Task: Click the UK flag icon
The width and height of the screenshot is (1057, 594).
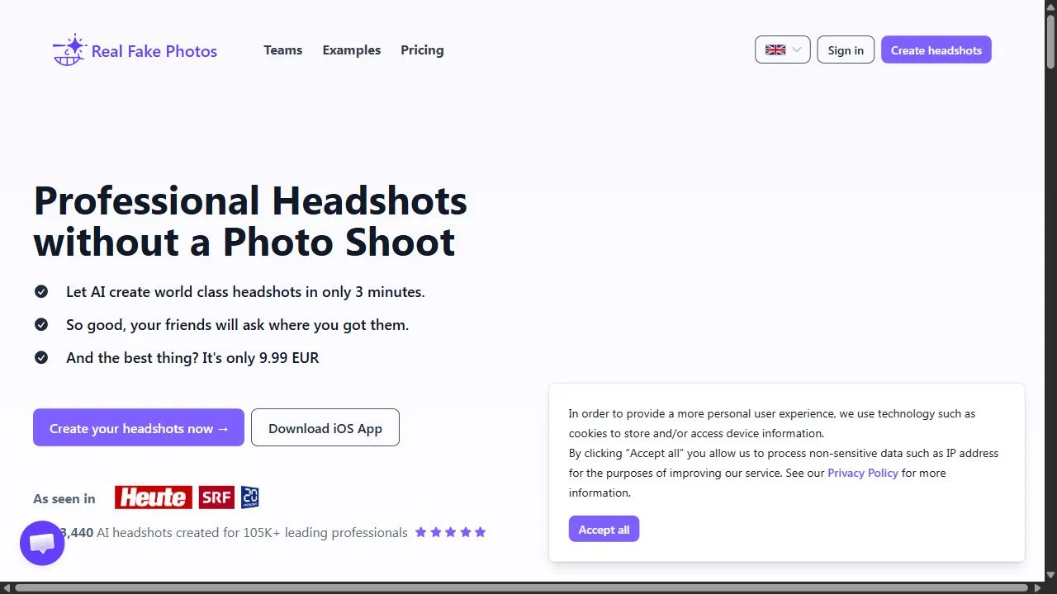Action: point(775,49)
